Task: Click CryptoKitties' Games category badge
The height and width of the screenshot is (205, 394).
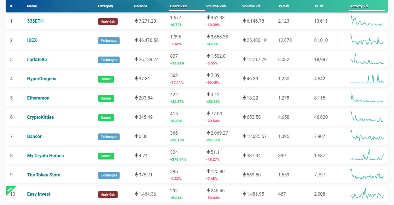Action: click(106, 118)
